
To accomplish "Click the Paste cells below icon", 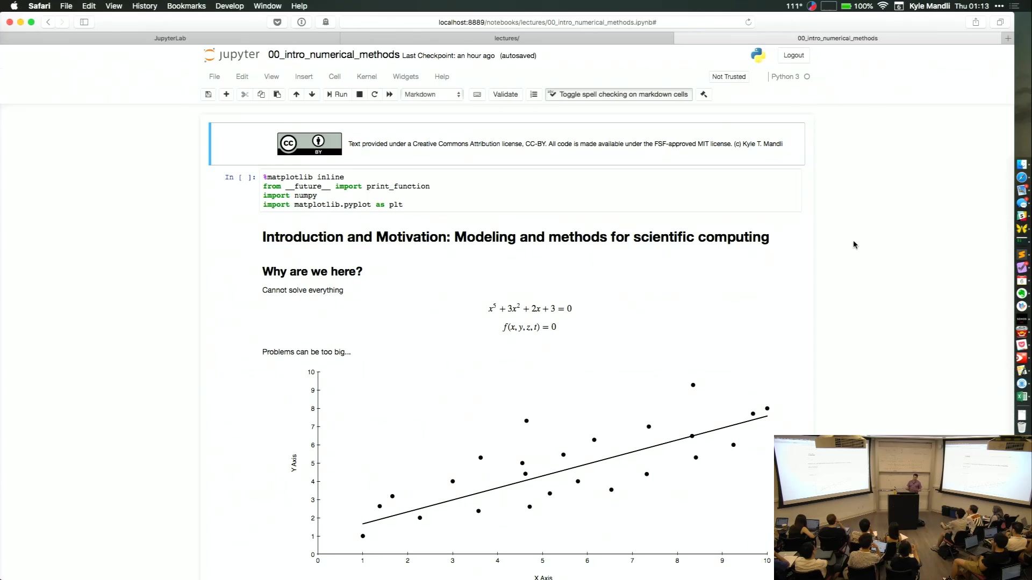I will (x=277, y=93).
